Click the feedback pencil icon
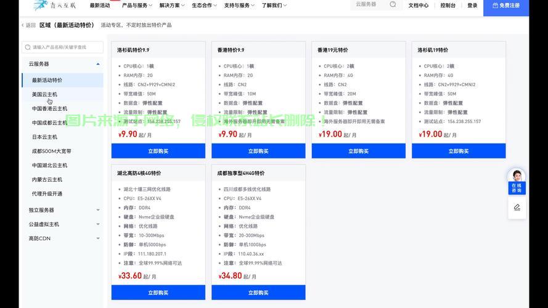Viewport: 548px width, 308px height. tap(517, 208)
